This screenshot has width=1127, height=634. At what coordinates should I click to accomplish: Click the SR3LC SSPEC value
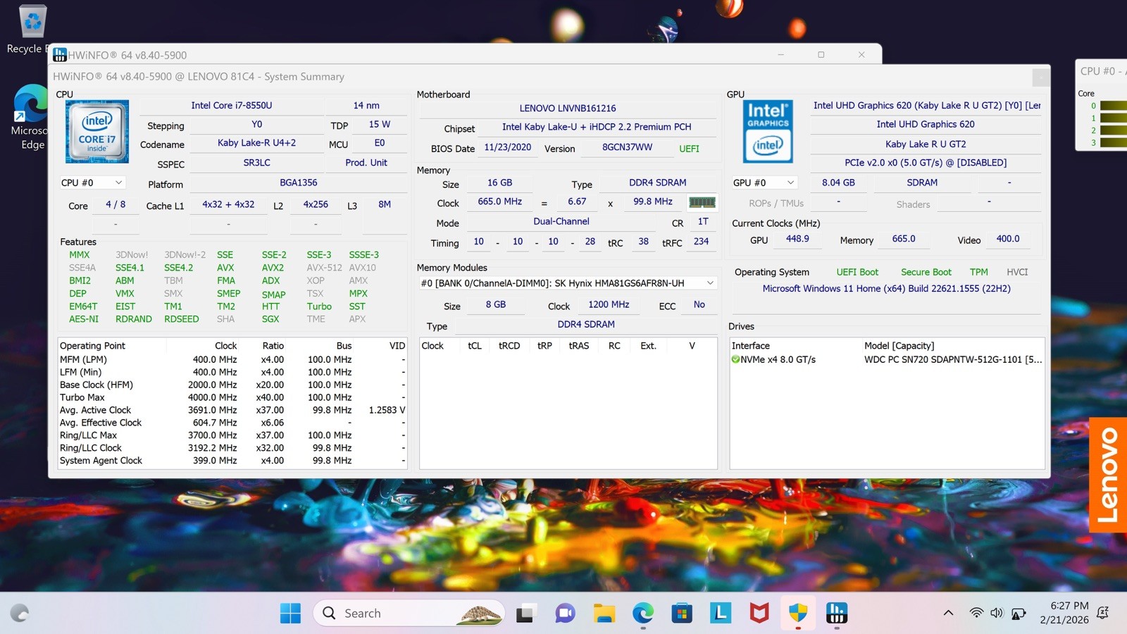[256, 163]
